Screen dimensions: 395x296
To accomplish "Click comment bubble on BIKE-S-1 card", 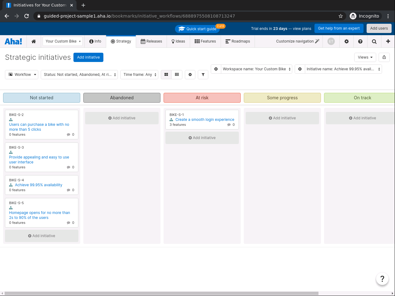I will [x=229, y=125].
